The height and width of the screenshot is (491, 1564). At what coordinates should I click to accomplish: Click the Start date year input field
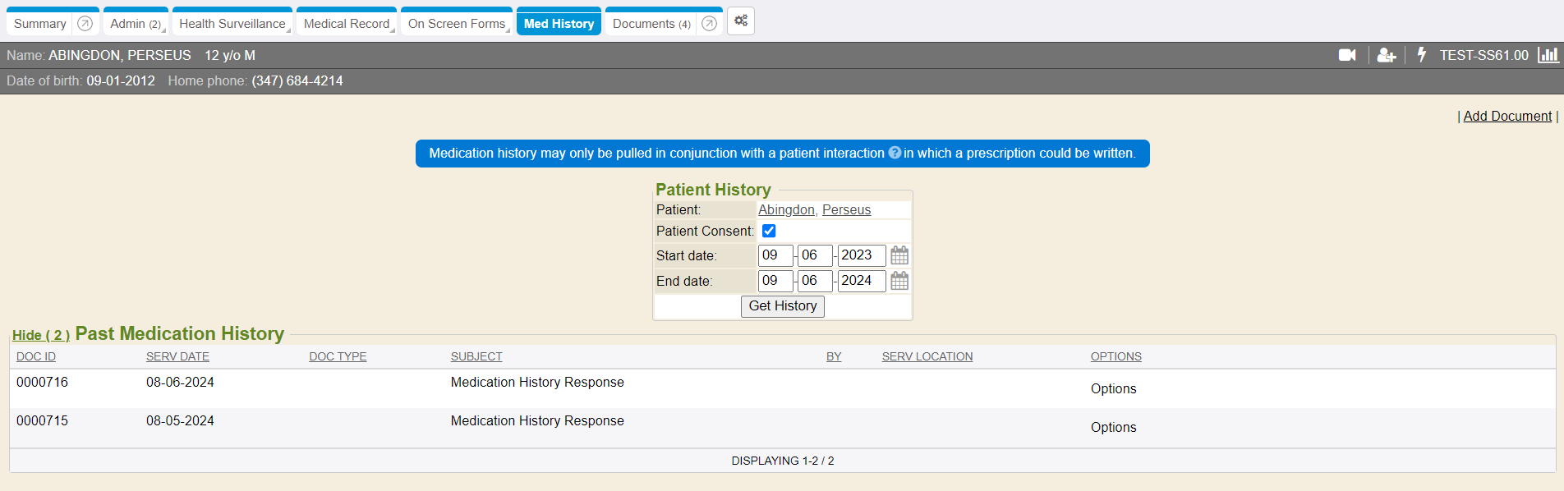tap(860, 255)
